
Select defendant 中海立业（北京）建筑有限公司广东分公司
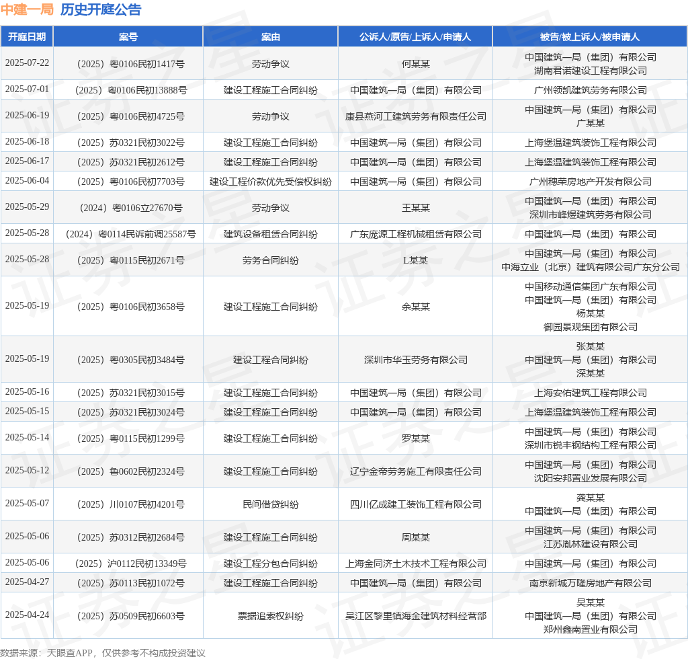coord(591,267)
